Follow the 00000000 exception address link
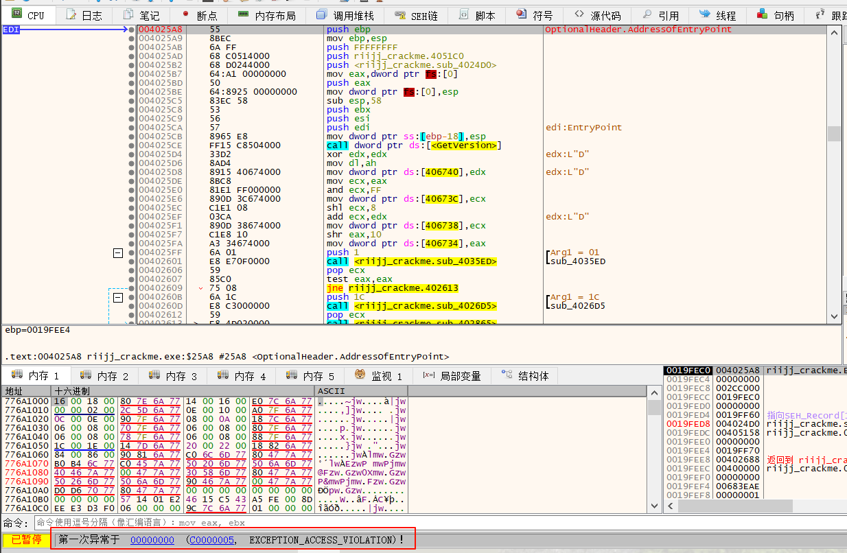This screenshot has width=847, height=553. [152, 540]
